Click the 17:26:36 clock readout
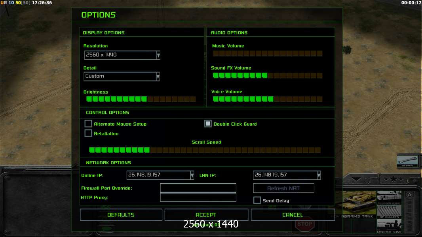This screenshot has height=237, width=422. (x=42, y=3)
